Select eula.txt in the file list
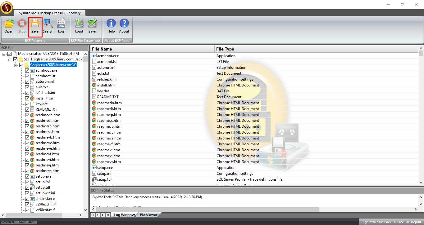The height and width of the screenshot is (225, 424). (103, 73)
